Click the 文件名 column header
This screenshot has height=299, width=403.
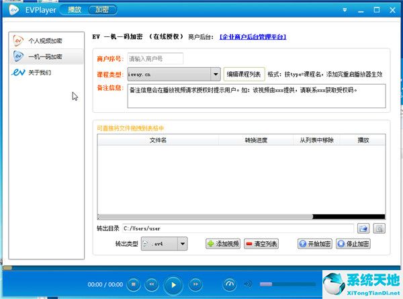click(158, 140)
